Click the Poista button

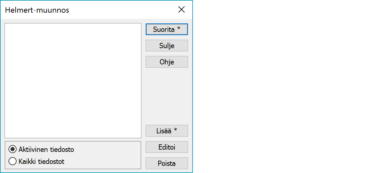pos(167,163)
